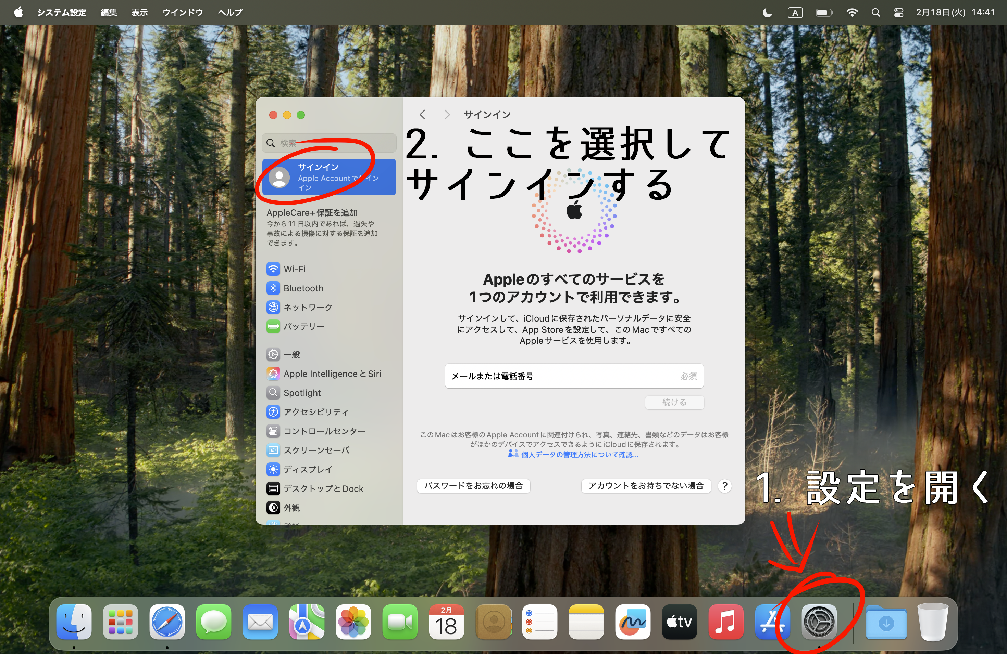1007x654 pixels.
Task: Open Messages from the Dock
Action: [x=214, y=622]
